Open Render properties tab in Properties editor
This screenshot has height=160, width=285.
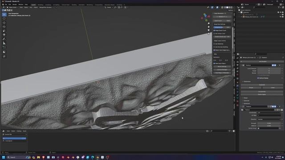pos(237,62)
